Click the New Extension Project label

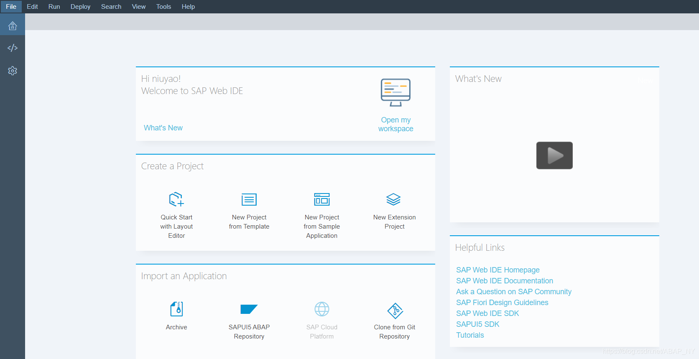coord(395,222)
